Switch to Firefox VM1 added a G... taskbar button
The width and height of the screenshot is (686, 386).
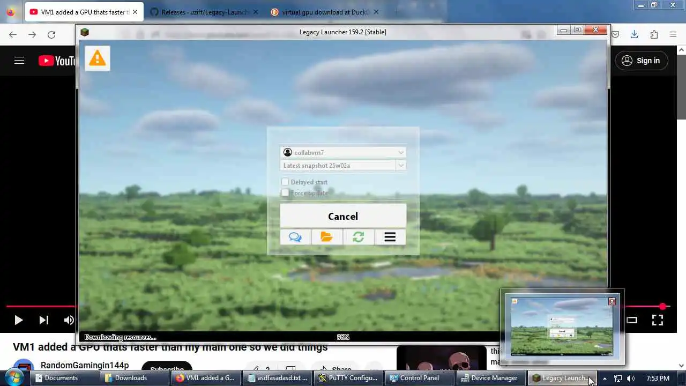coord(205,378)
